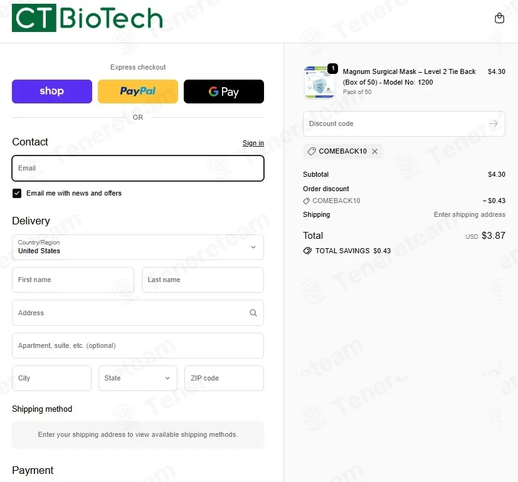Click the quantity badge on mask thumbnail
Viewport: 518px width, 482px height.
[x=332, y=68]
